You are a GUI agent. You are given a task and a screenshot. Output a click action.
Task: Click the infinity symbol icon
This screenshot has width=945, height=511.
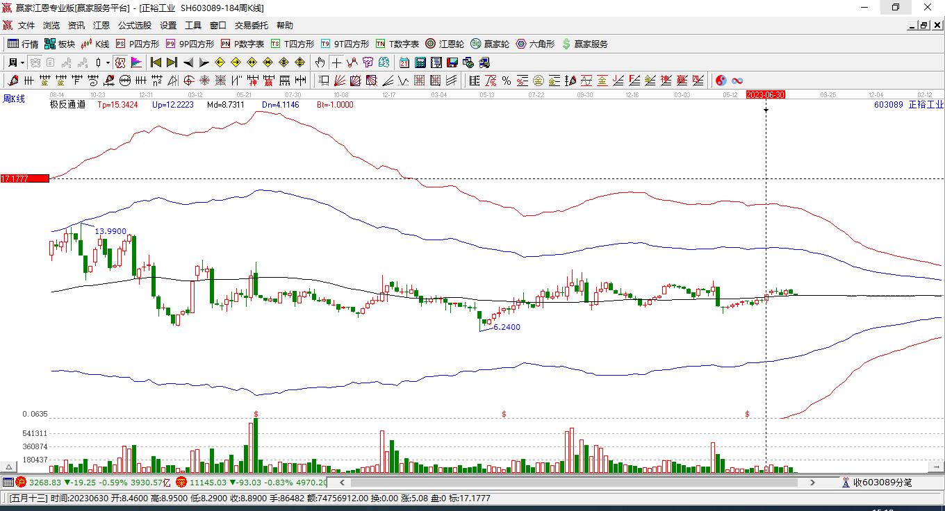pyautogui.click(x=737, y=81)
